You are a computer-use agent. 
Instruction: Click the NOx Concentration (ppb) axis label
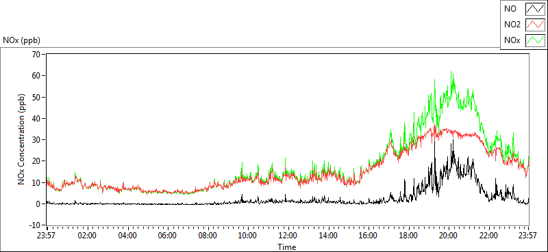[x=22, y=139]
